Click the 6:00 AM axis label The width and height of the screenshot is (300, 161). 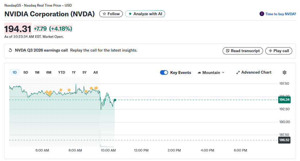pos(42,150)
